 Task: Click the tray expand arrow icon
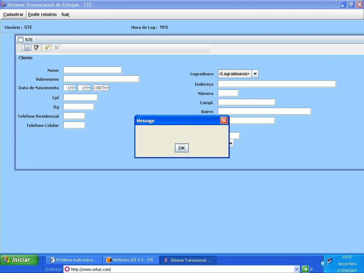[323, 264]
